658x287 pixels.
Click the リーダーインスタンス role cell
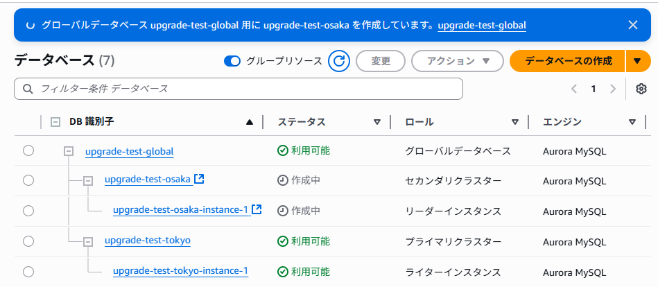tap(453, 211)
